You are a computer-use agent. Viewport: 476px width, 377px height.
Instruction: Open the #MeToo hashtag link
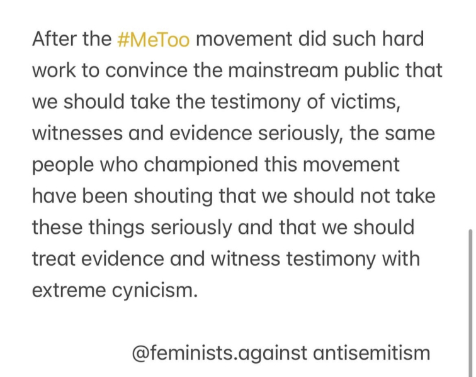click(154, 40)
